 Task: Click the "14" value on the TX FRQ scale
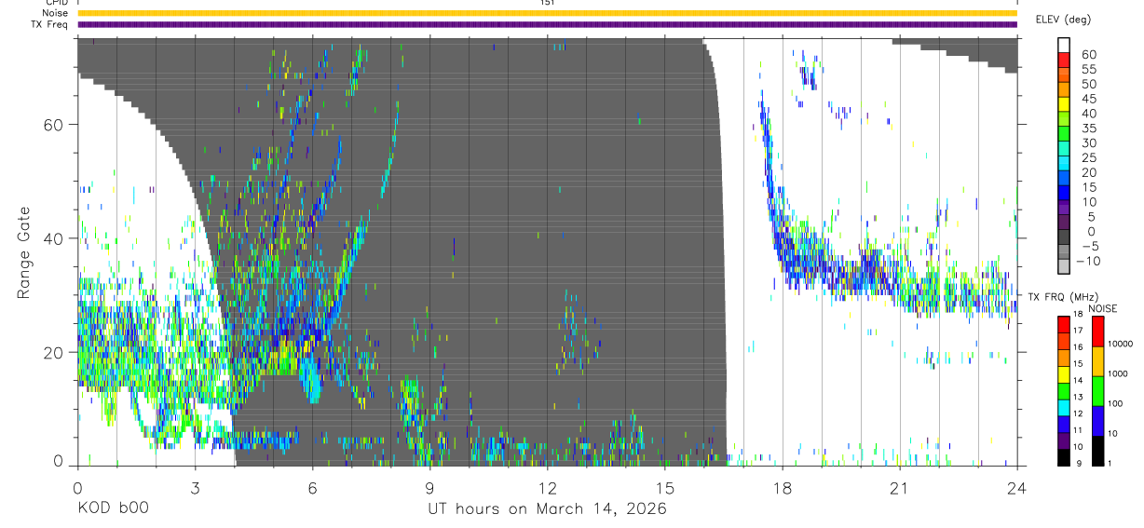(x=1076, y=381)
